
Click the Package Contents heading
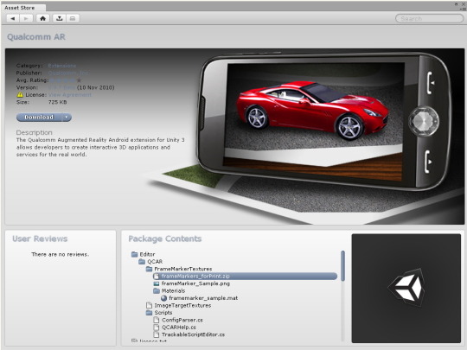pos(165,239)
